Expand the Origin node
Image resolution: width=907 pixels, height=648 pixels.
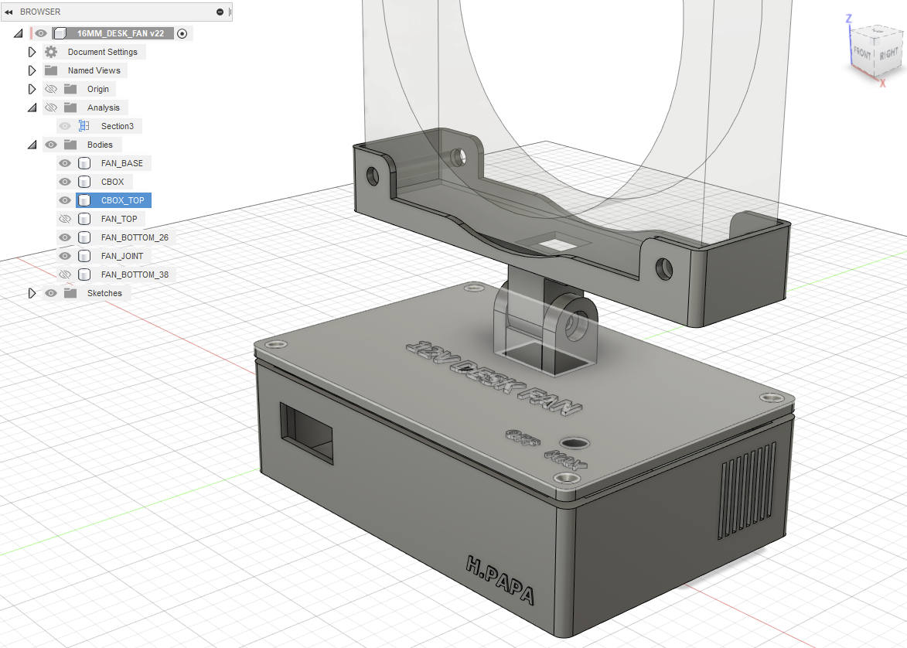(x=32, y=89)
